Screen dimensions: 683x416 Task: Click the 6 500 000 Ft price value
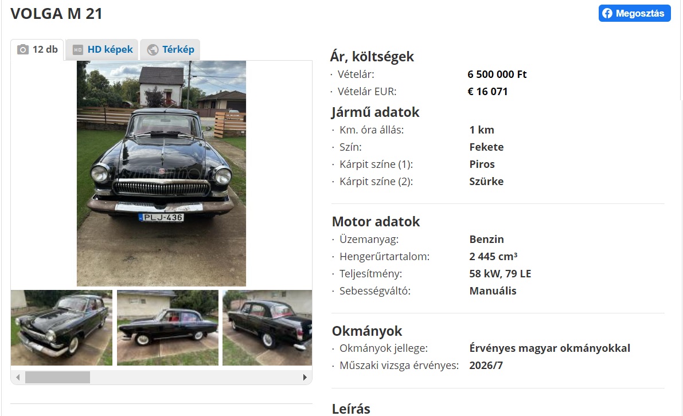[x=497, y=74]
